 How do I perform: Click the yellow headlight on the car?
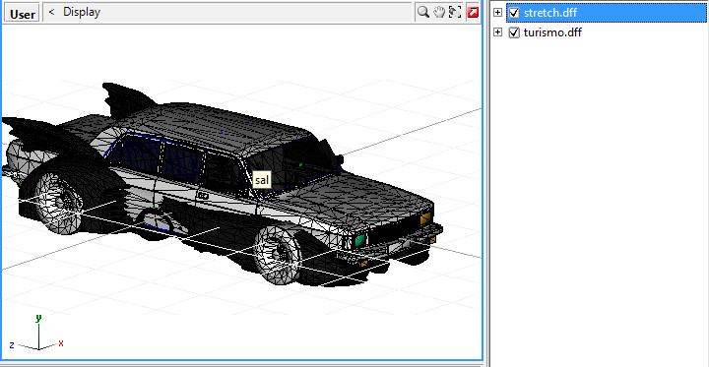[425, 218]
